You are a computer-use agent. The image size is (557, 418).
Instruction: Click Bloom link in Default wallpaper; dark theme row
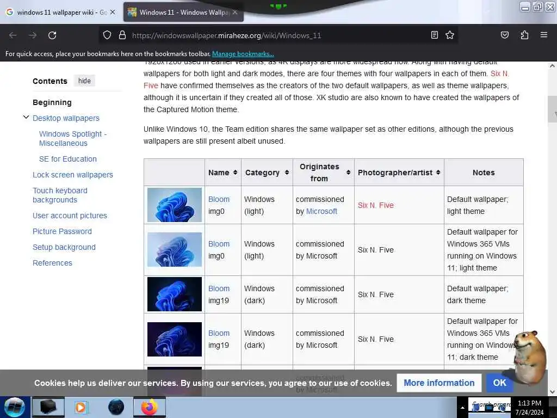pos(219,288)
